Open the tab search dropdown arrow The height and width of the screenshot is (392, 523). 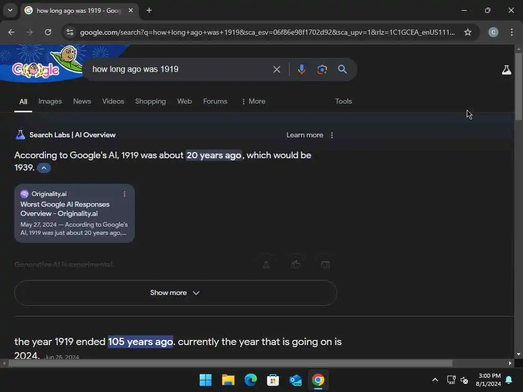[10, 10]
